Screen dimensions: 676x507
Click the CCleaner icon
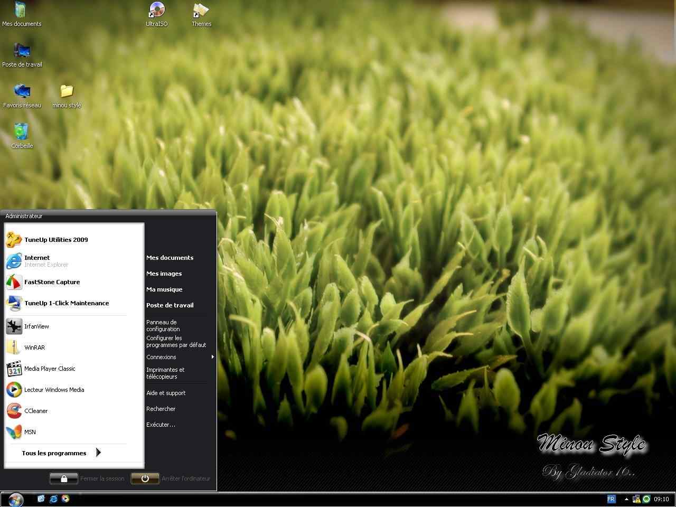[x=14, y=411]
